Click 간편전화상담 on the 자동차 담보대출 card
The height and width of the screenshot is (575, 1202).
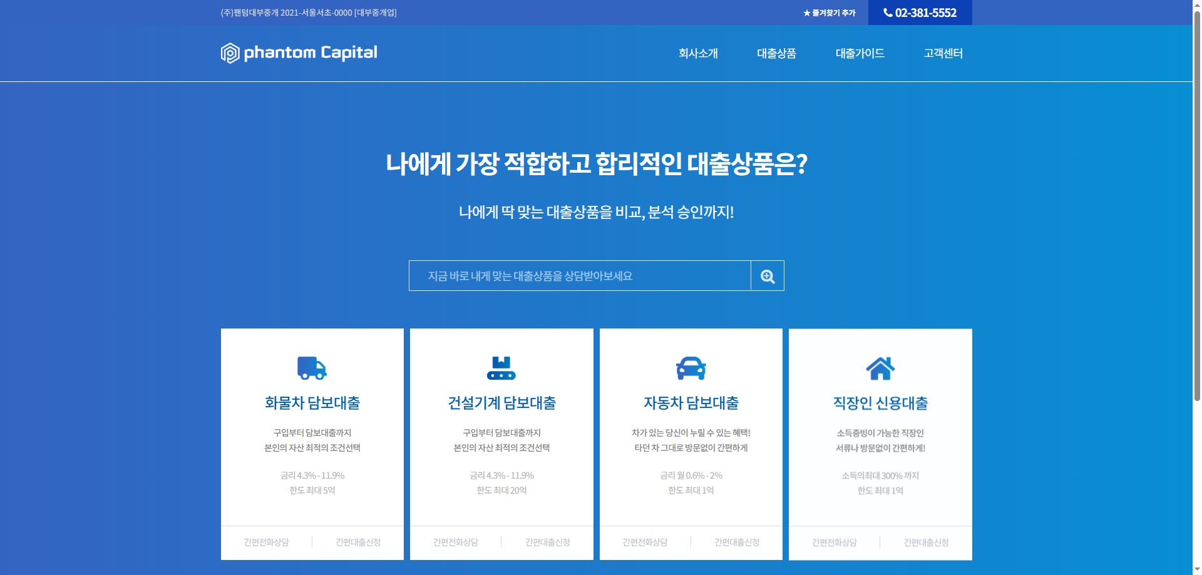pyautogui.click(x=644, y=542)
